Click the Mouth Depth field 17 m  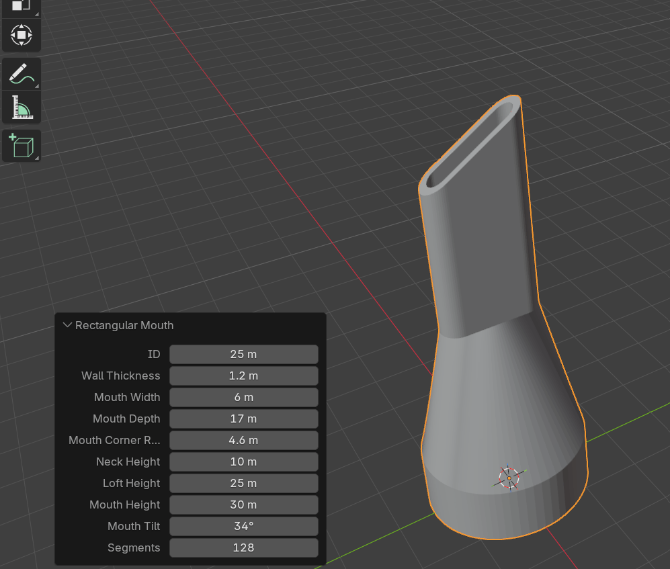pos(243,419)
